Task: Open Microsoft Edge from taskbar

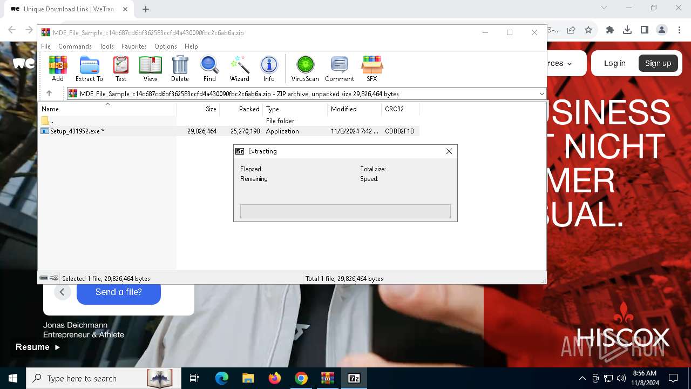Action: pyautogui.click(x=222, y=378)
